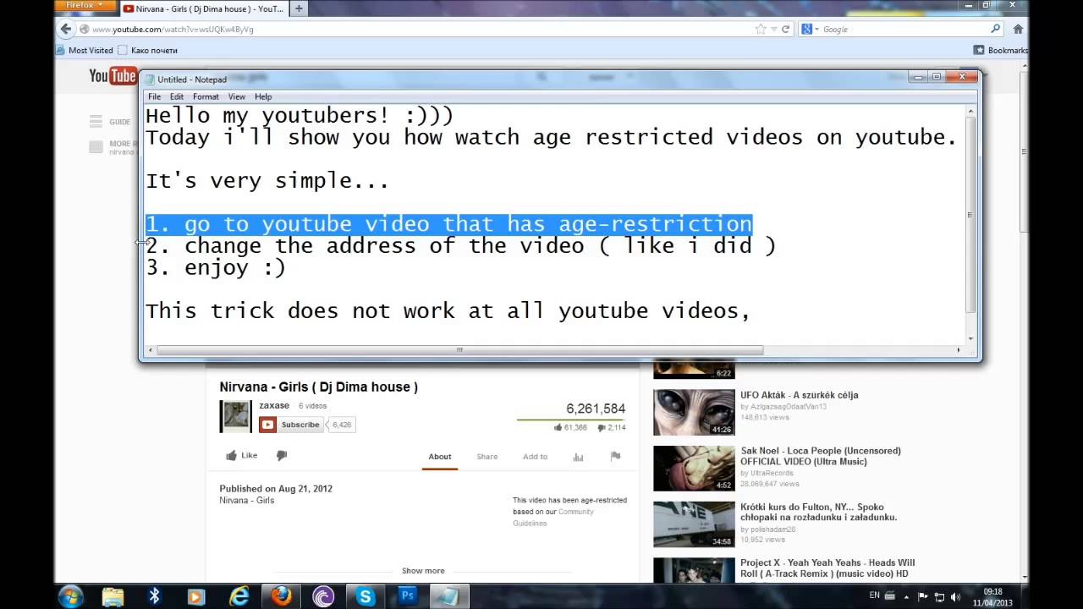Open the BitTorrent taskbar icon
Image resolution: width=1083 pixels, height=609 pixels.
coord(323,597)
